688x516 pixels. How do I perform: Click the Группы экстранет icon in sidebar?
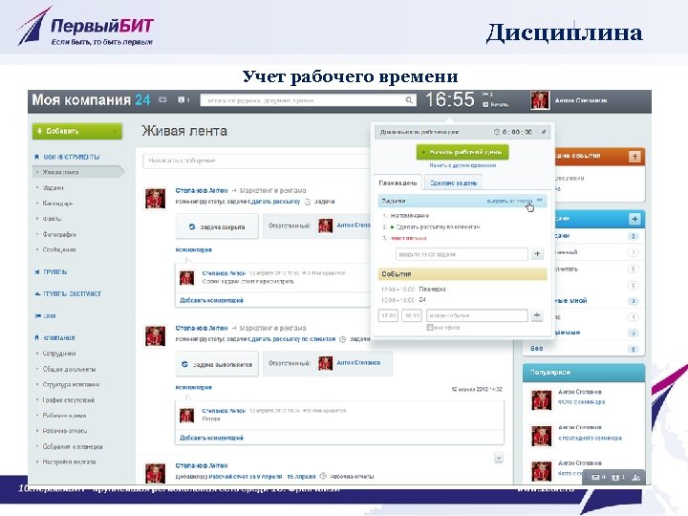[x=37, y=294]
